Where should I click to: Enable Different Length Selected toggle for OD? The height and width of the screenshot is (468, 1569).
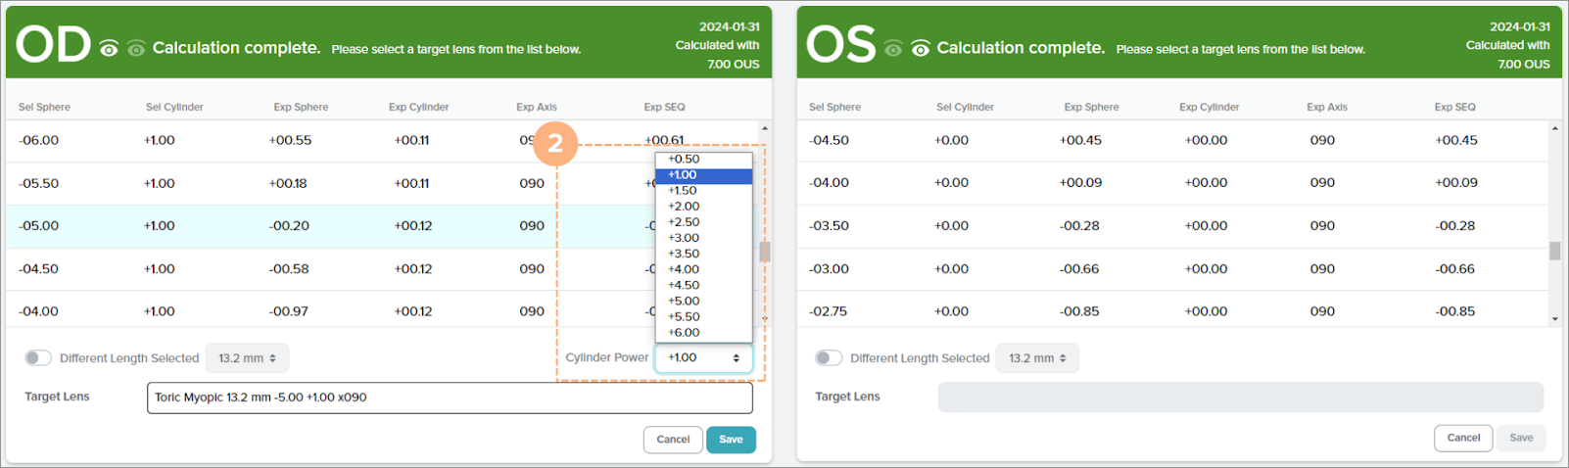pos(38,357)
